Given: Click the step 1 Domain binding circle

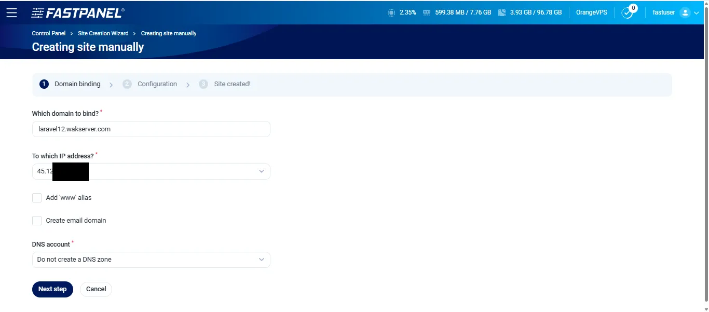Looking at the screenshot, I should (44, 84).
